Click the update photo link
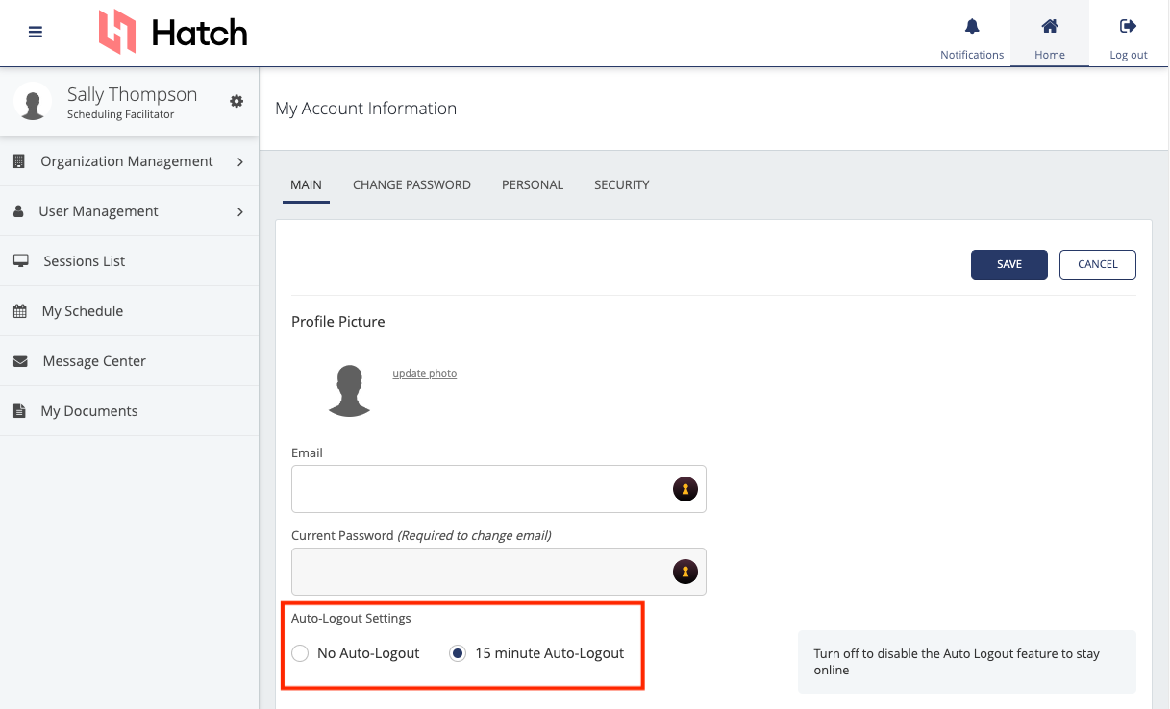Viewport: 1170px width, 709px height. (x=425, y=373)
